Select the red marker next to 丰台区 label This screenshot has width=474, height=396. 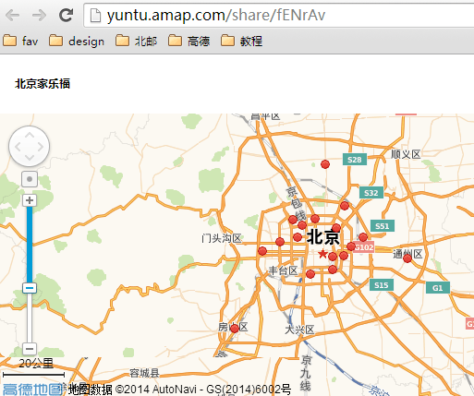pyautogui.click(x=310, y=274)
